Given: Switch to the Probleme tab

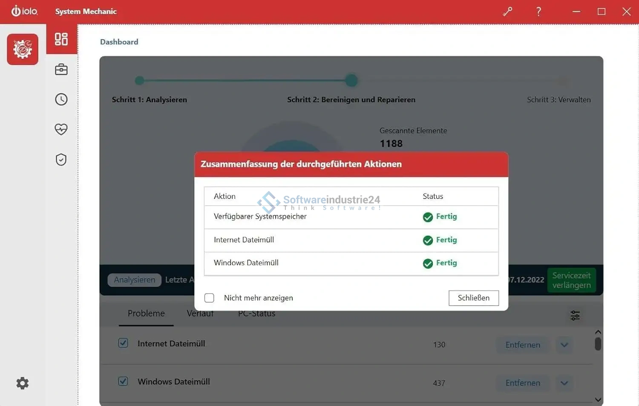Looking at the screenshot, I should tap(146, 314).
